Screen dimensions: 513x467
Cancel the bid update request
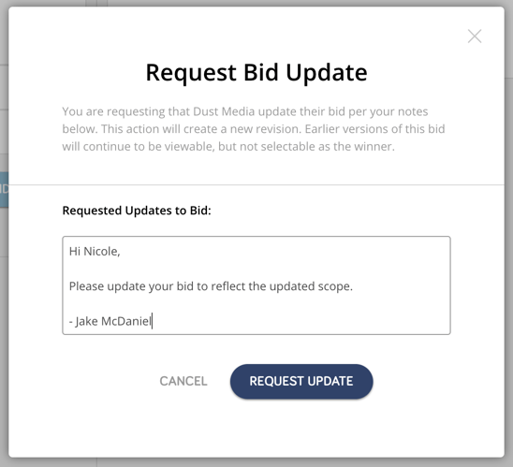(183, 381)
